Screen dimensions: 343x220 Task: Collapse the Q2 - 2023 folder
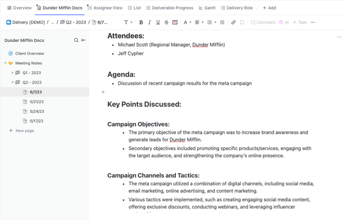click(x=13, y=82)
